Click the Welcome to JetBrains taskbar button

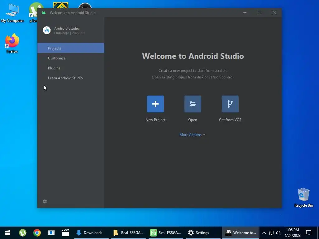tap(240, 233)
